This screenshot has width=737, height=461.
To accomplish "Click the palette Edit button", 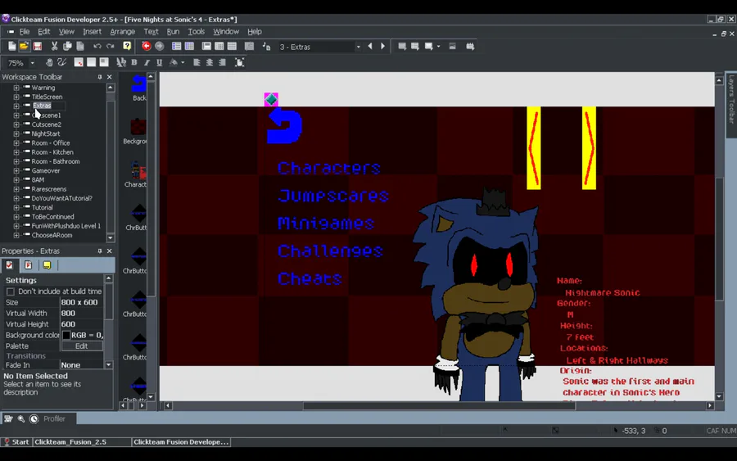I will point(81,346).
